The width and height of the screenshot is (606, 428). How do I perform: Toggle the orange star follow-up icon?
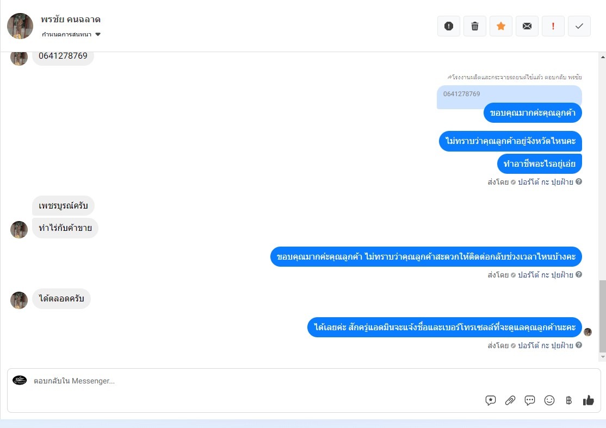tap(501, 26)
